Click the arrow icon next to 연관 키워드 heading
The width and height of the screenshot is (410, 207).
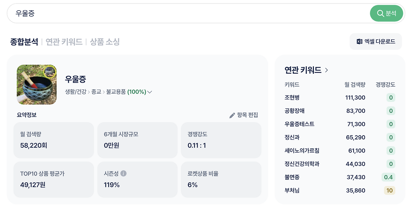(x=326, y=70)
